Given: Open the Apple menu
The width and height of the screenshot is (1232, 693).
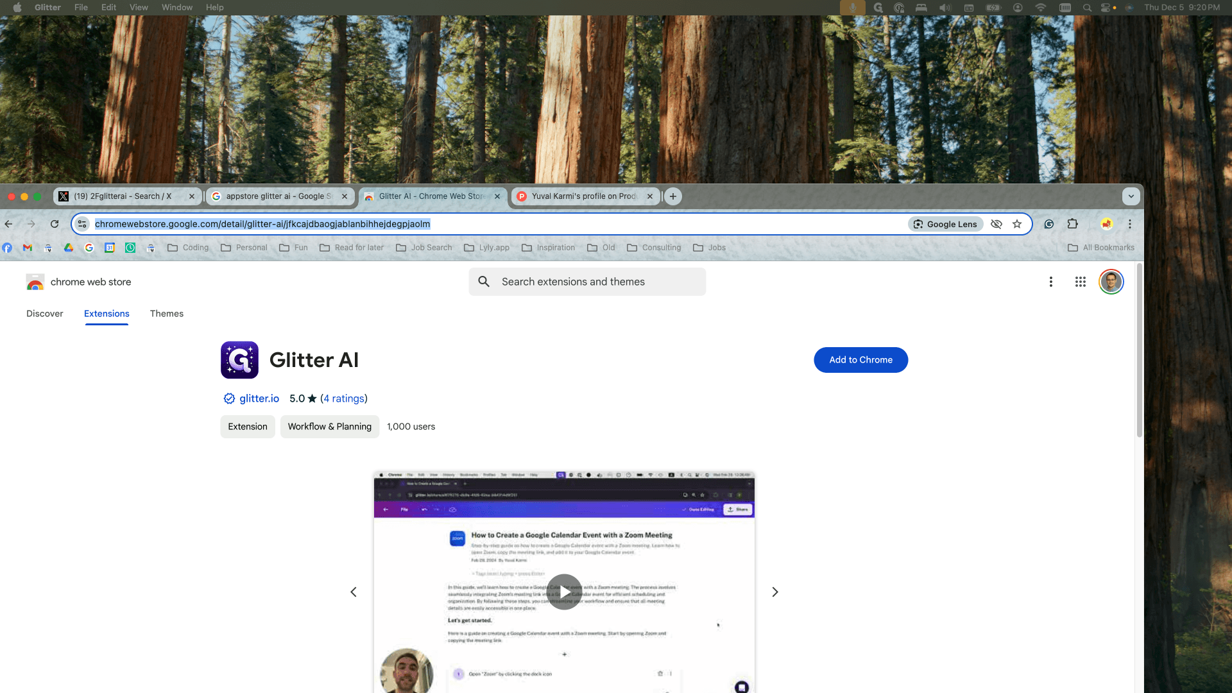Looking at the screenshot, I should 17,8.
